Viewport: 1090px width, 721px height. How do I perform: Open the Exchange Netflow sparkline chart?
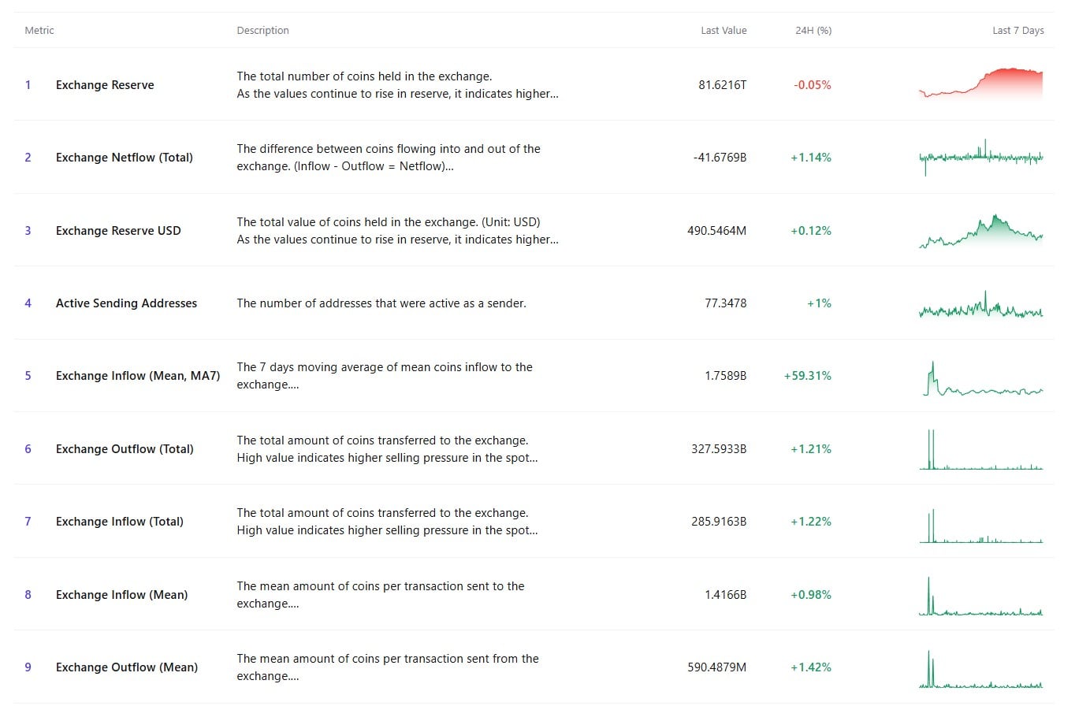[980, 157]
